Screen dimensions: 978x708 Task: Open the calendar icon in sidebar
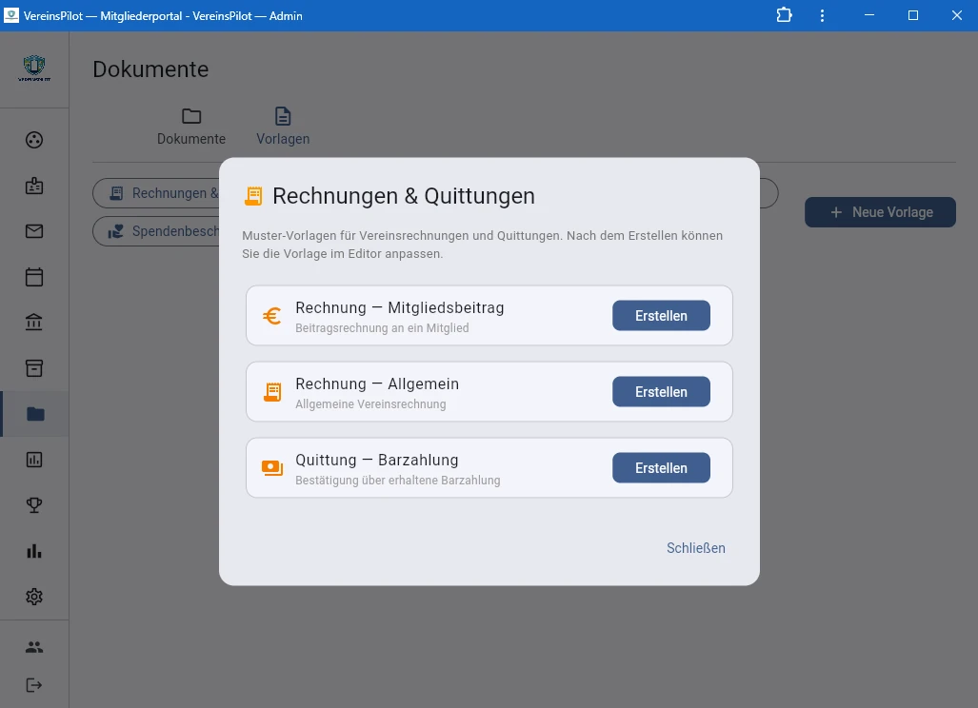(x=34, y=277)
